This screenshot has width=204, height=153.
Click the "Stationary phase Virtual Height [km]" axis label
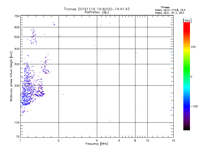[x=11, y=77]
